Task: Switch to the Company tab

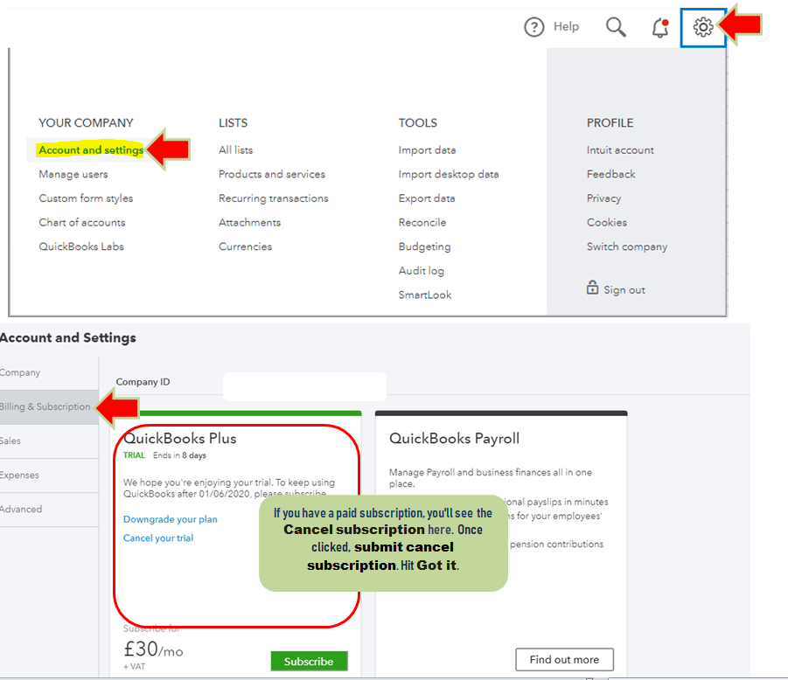Action: coord(49,372)
